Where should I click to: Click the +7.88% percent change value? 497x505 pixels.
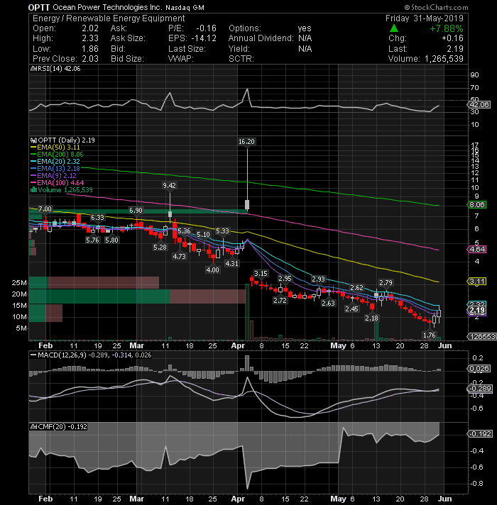(447, 28)
